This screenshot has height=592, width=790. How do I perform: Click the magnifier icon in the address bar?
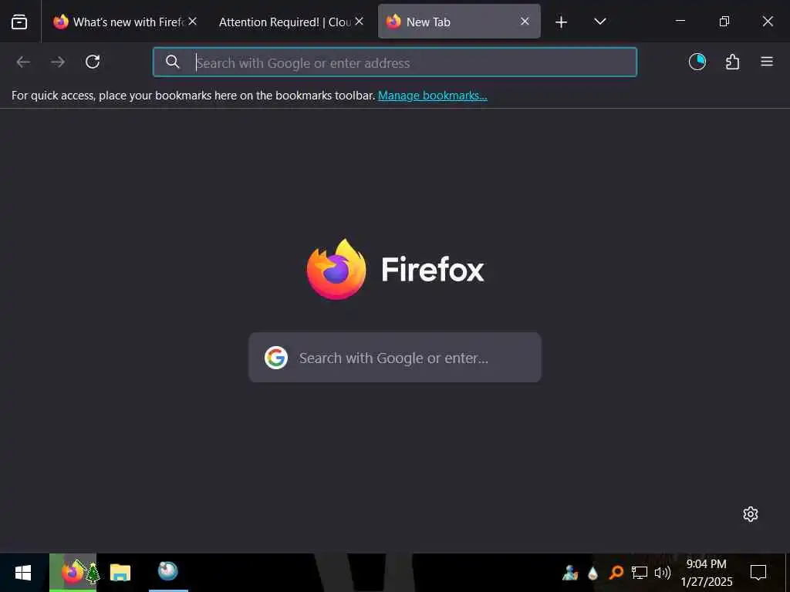[172, 62]
